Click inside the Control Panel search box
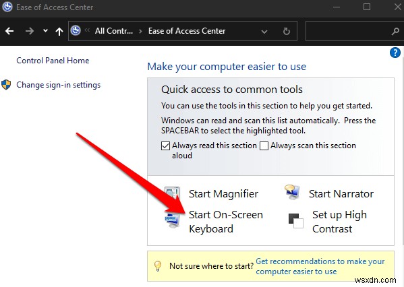 348,31
